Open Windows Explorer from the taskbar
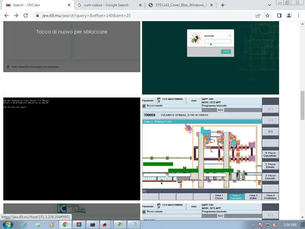305x229 pixels. point(38,225)
